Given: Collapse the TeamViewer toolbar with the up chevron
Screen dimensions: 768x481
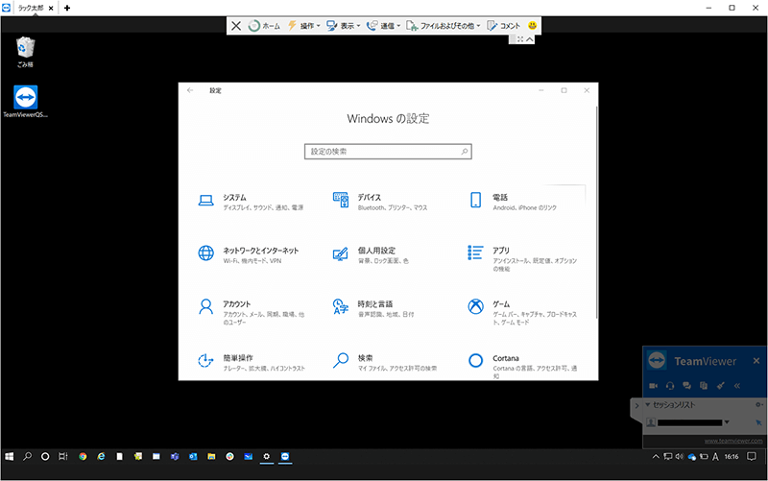Looking at the screenshot, I should [530, 39].
